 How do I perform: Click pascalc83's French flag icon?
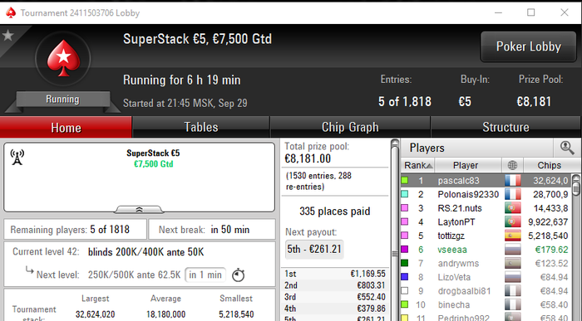click(x=513, y=181)
